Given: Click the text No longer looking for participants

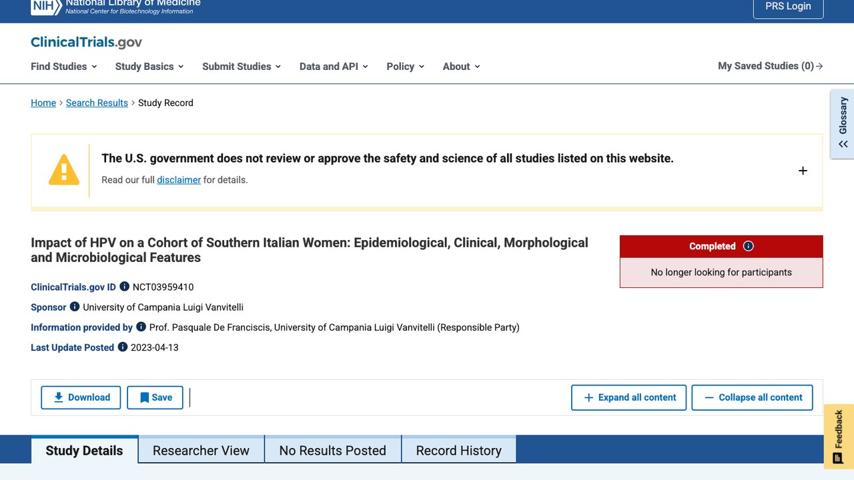Looking at the screenshot, I should click(x=721, y=272).
